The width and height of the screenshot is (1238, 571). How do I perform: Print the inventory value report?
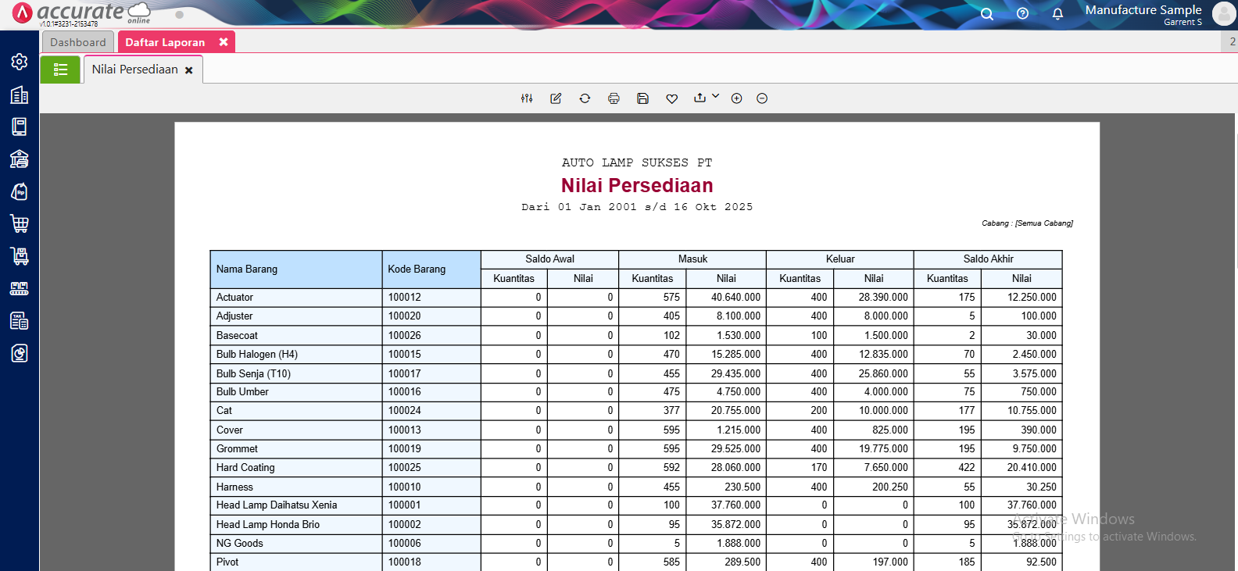pyautogui.click(x=614, y=98)
